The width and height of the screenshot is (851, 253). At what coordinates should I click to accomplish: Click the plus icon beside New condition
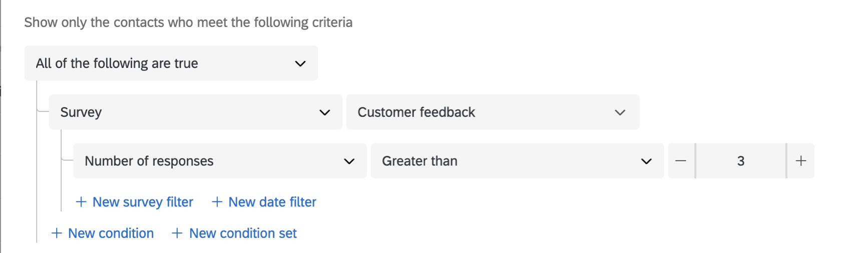point(57,233)
